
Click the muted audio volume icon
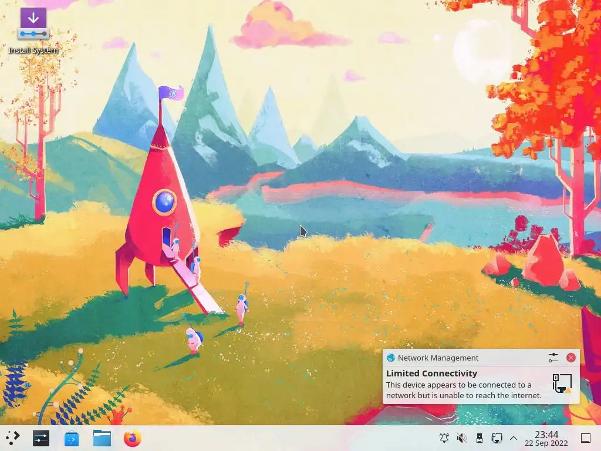pyautogui.click(x=462, y=438)
